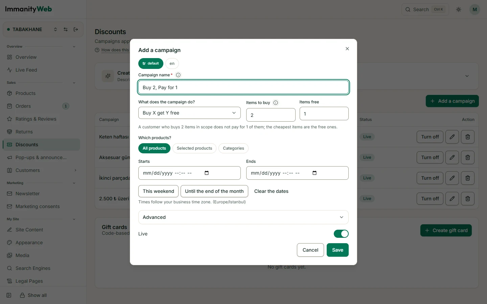
Task: Expand the Customers submenu chevron
Action: (75, 170)
